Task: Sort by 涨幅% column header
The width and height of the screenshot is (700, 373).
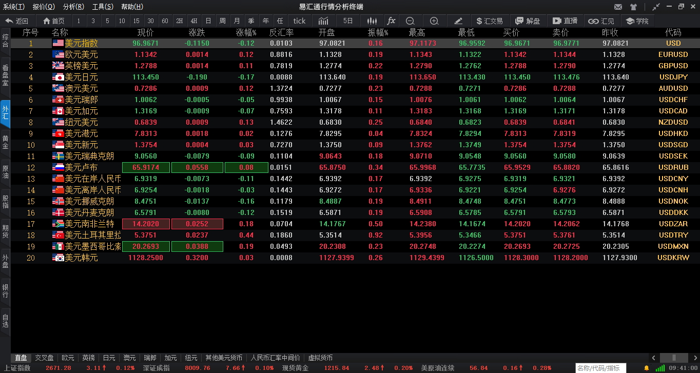Action: (246, 33)
